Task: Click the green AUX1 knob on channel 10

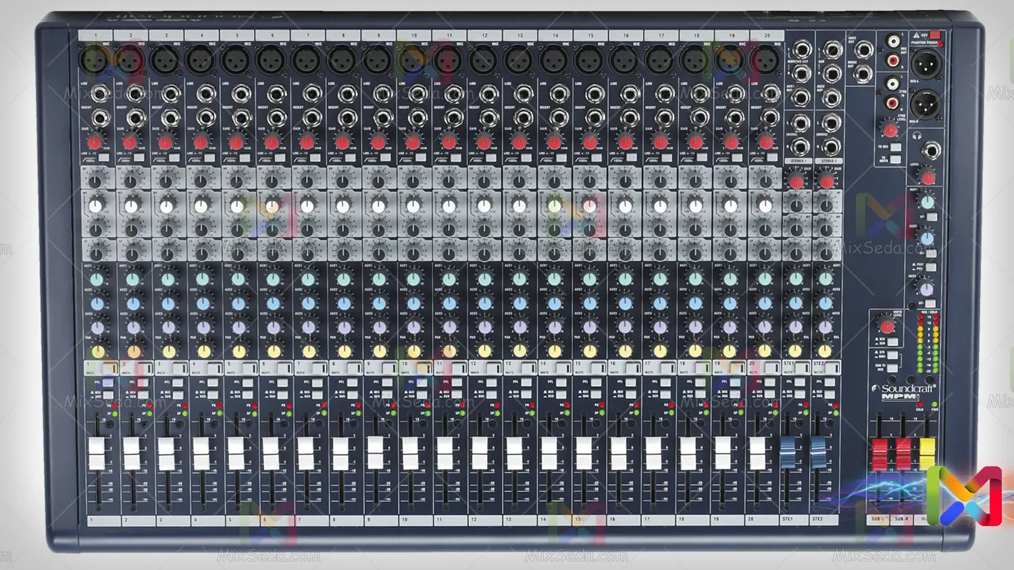Action: (414, 279)
